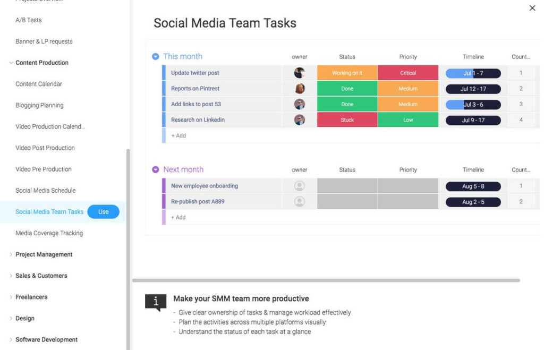Click the owner avatar on Research on Linkedin
The width and height of the screenshot is (544, 350).
[299, 120]
